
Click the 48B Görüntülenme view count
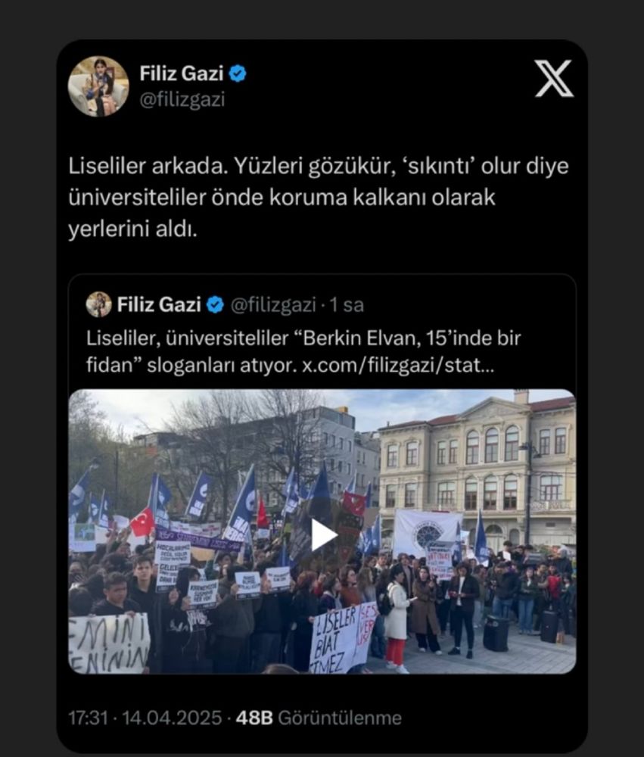click(x=319, y=718)
